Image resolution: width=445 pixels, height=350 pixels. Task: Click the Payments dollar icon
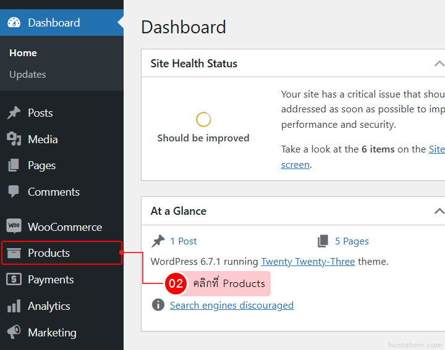[x=14, y=280]
